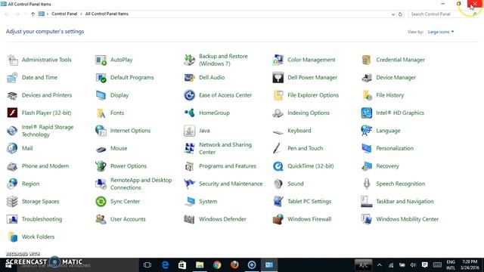Open RemoteApp and Desktop Connections link
Image resolution: width=484 pixels, height=272 pixels.
pos(141,184)
